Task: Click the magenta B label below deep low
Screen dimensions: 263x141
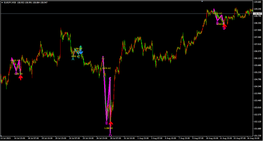Action: (106, 123)
